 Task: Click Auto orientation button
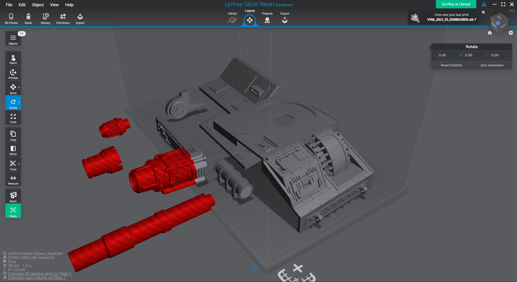492,65
